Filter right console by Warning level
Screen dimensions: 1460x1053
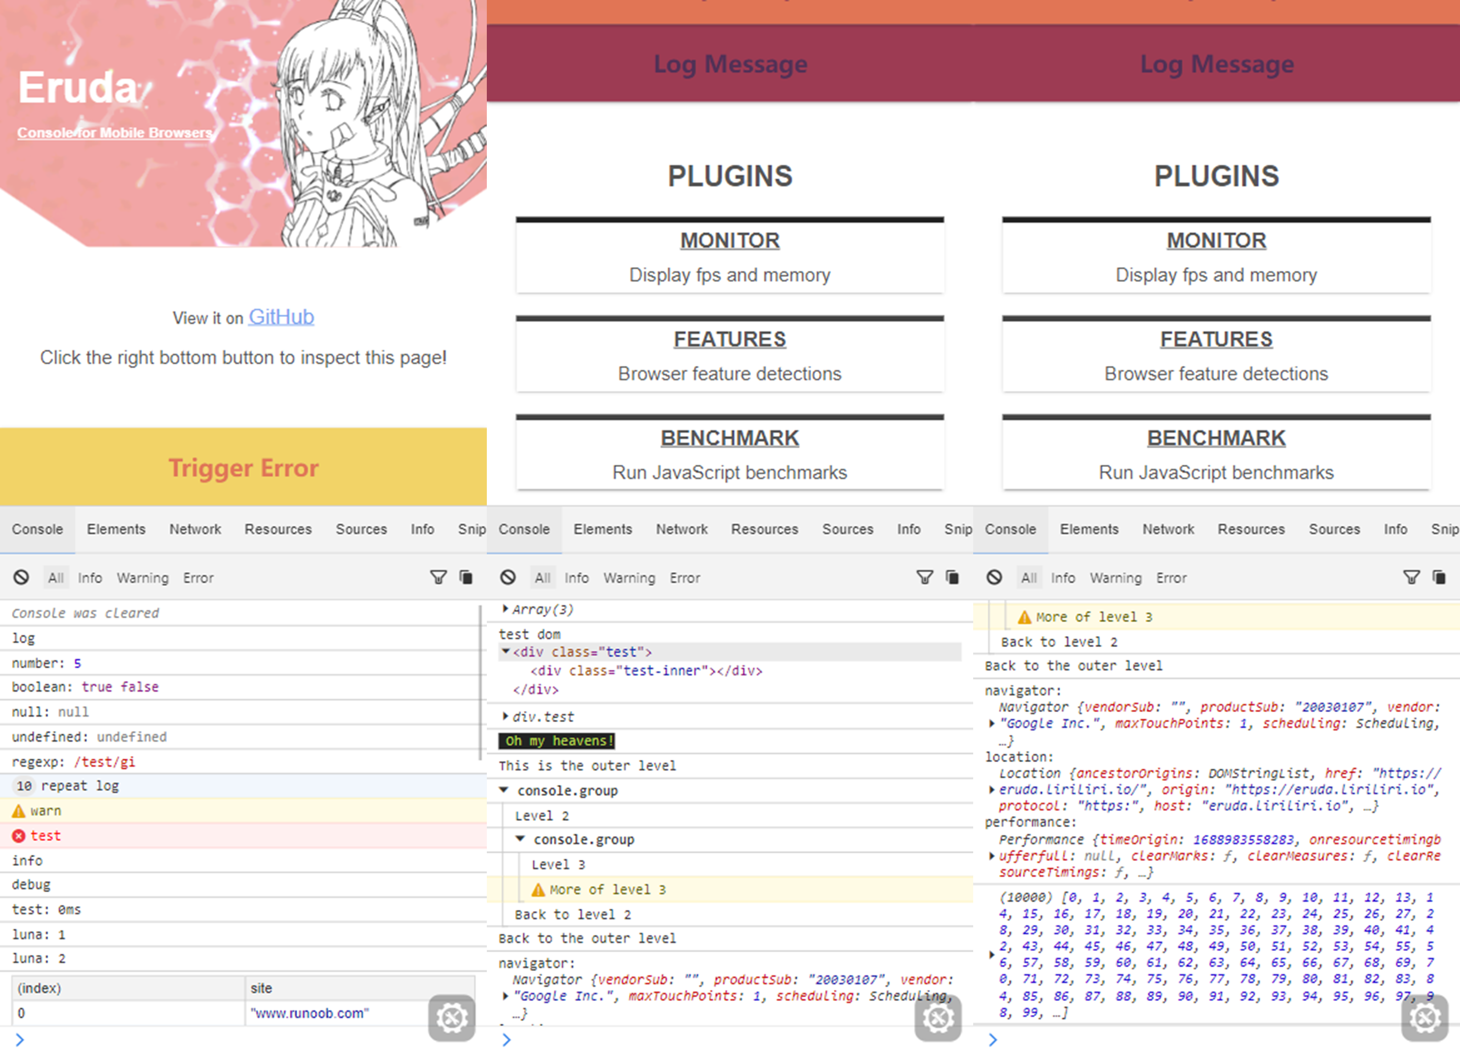click(x=1116, y=578)
